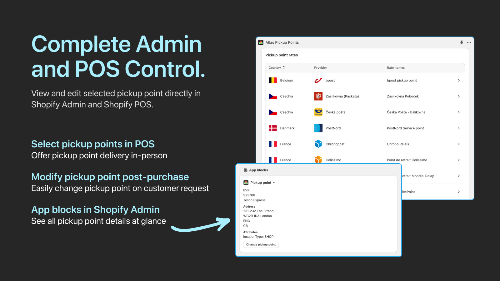Open the row chevron ending in icePoint

pos(459,192)
